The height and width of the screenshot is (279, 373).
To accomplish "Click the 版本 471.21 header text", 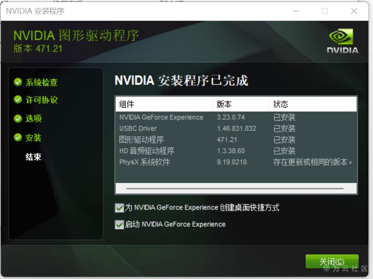I will [38, 49].
